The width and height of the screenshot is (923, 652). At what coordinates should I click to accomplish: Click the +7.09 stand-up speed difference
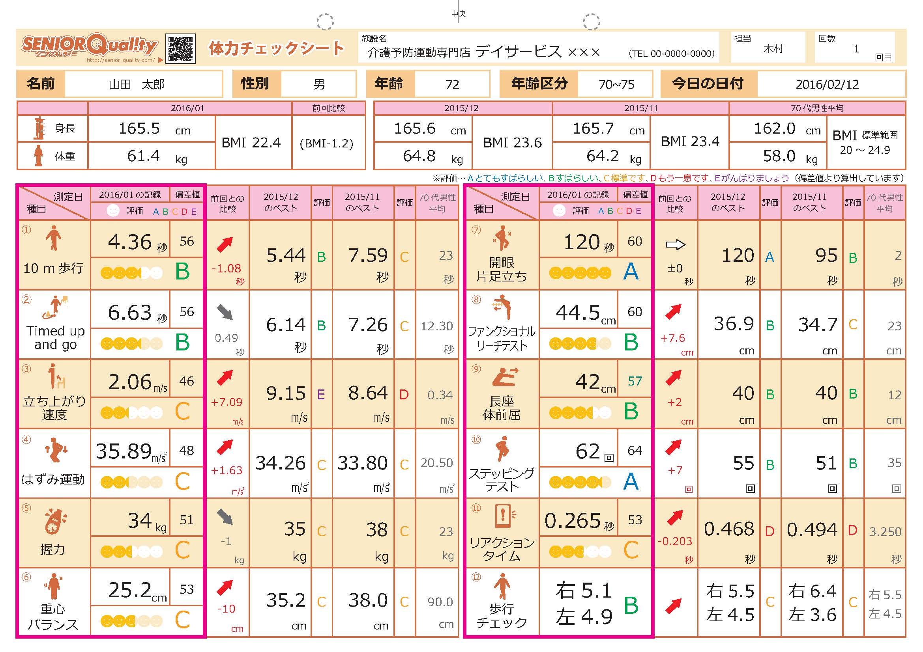(227, 402)
